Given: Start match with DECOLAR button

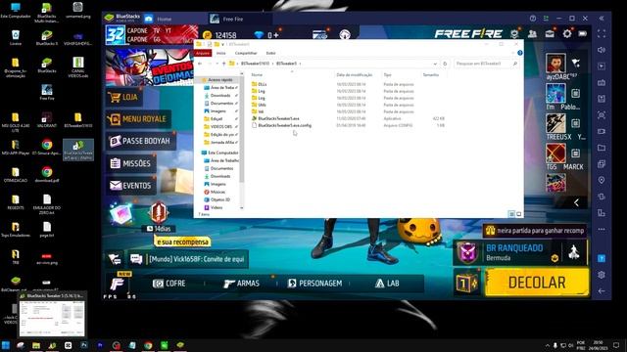Looking at the screenshot, I should click(537, 283).
